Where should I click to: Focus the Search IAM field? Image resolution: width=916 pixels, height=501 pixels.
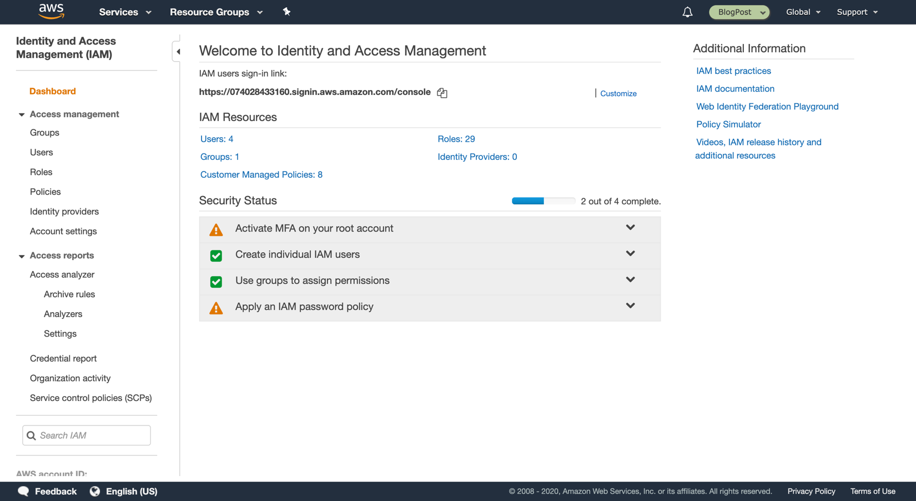(87, 435)
